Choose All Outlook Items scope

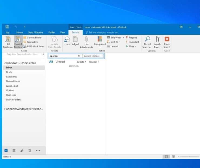[x=34, y=46]
